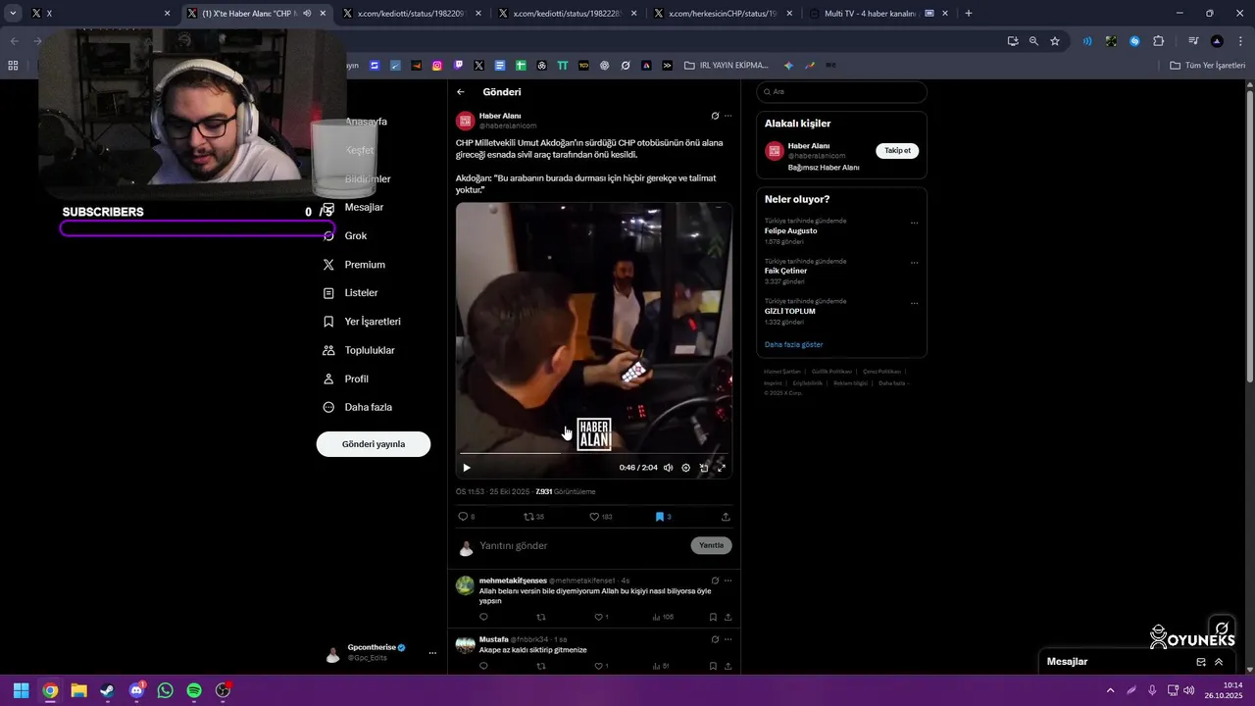Like mehmetakifşenses's reply
This screenshot has width=1255, height=706.
click(x=601, y=617)
